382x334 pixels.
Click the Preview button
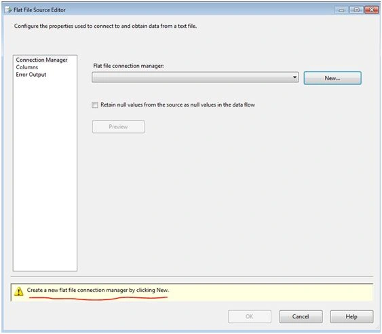coord(118,127)
